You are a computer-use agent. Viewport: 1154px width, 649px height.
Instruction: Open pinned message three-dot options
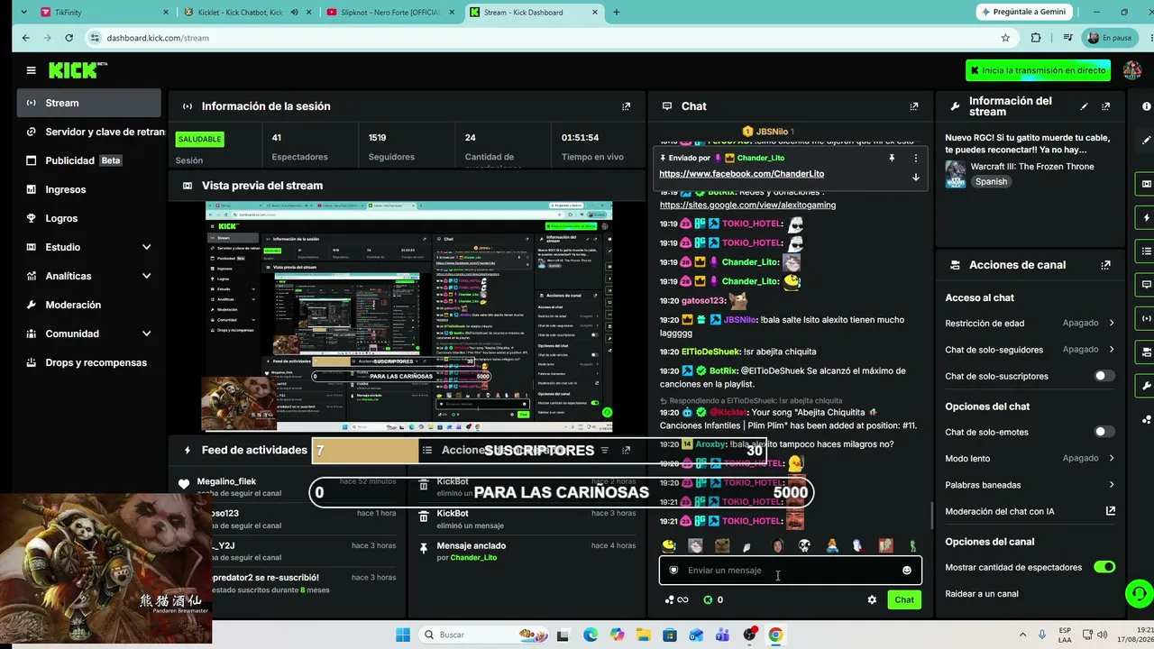click(916, 158)
